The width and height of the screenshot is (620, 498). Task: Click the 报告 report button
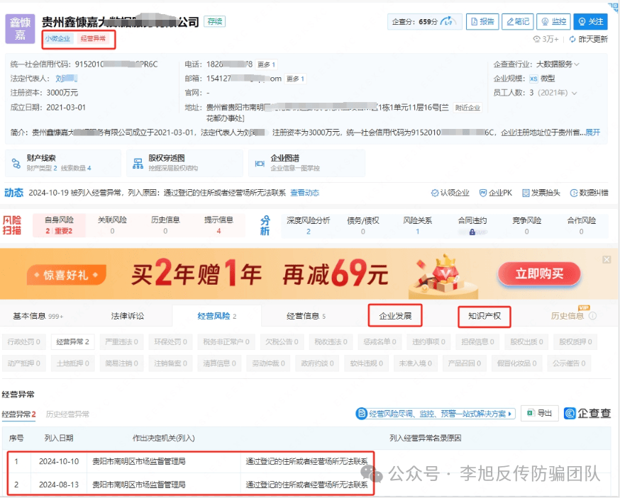click(482, 21)
